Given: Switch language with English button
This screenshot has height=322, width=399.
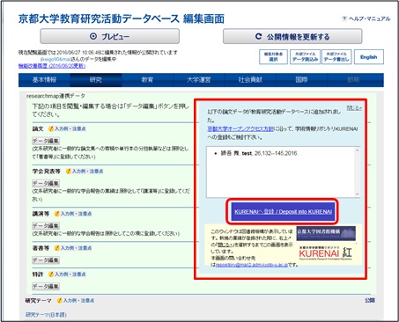Looking at the screenshot, I should click(x=369, y=56).
